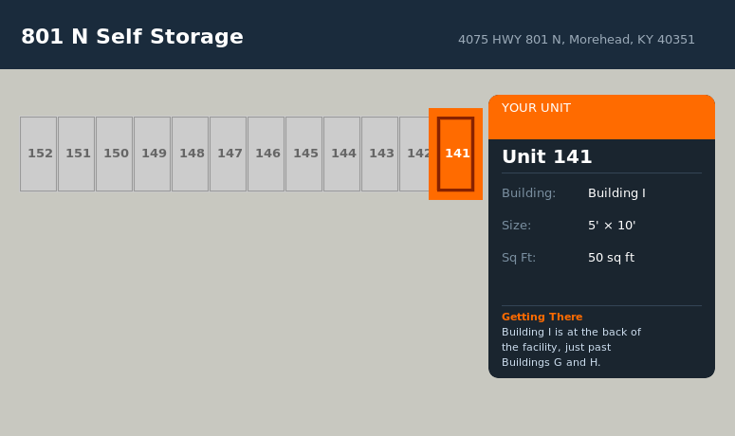This screenshot has height=436, width=735.
Task: Choose storage unit 144
Action: click(x=342, y=154)
